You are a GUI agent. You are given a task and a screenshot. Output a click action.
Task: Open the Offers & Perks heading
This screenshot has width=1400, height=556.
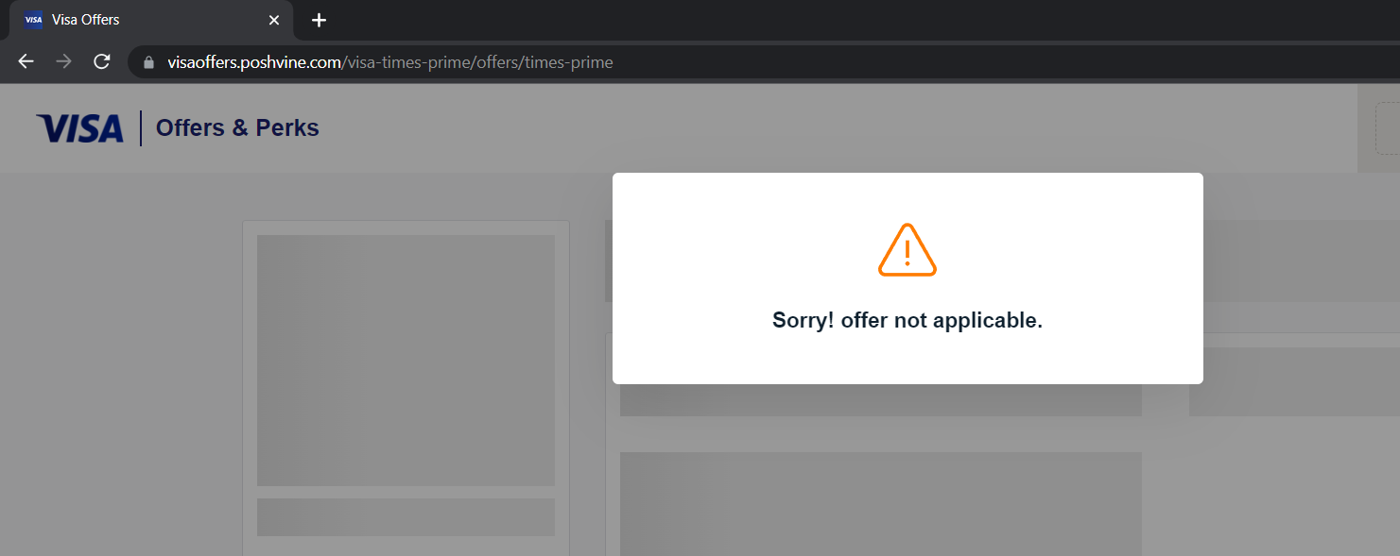(x=237, y=127)
